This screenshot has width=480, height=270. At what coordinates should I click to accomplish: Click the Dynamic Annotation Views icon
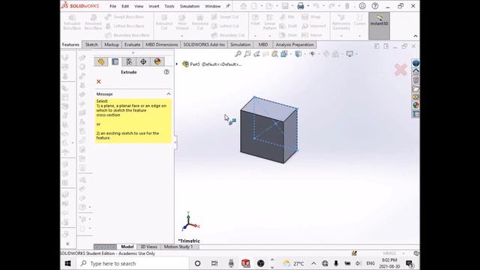(274, 54)
